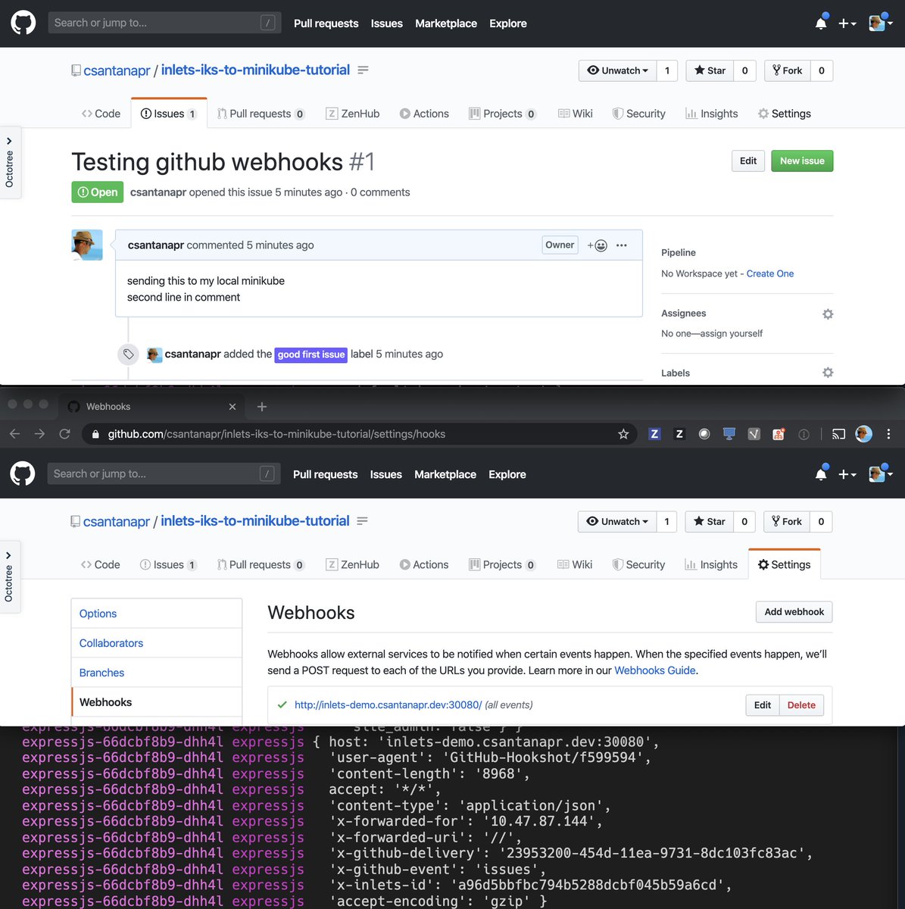905x909 pixels.
Task: Reload the webhooks page
Action: pos(64,434)
